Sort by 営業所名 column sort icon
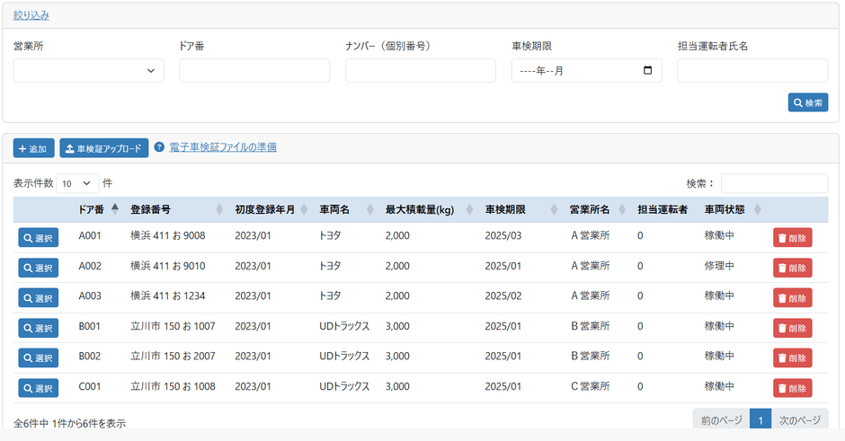 pyautogui.click(x=622, y=210)
